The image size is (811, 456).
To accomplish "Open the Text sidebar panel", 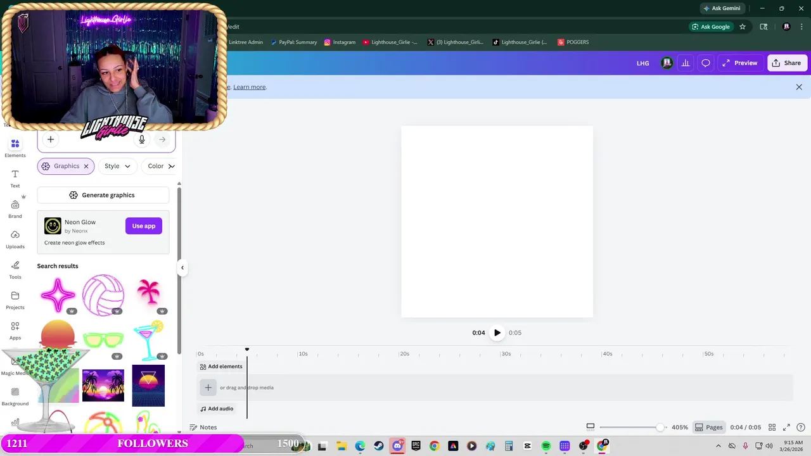I will click(x=15, y=179).
